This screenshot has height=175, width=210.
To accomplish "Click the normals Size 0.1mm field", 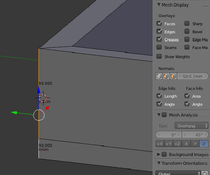I will click(193, 76).
